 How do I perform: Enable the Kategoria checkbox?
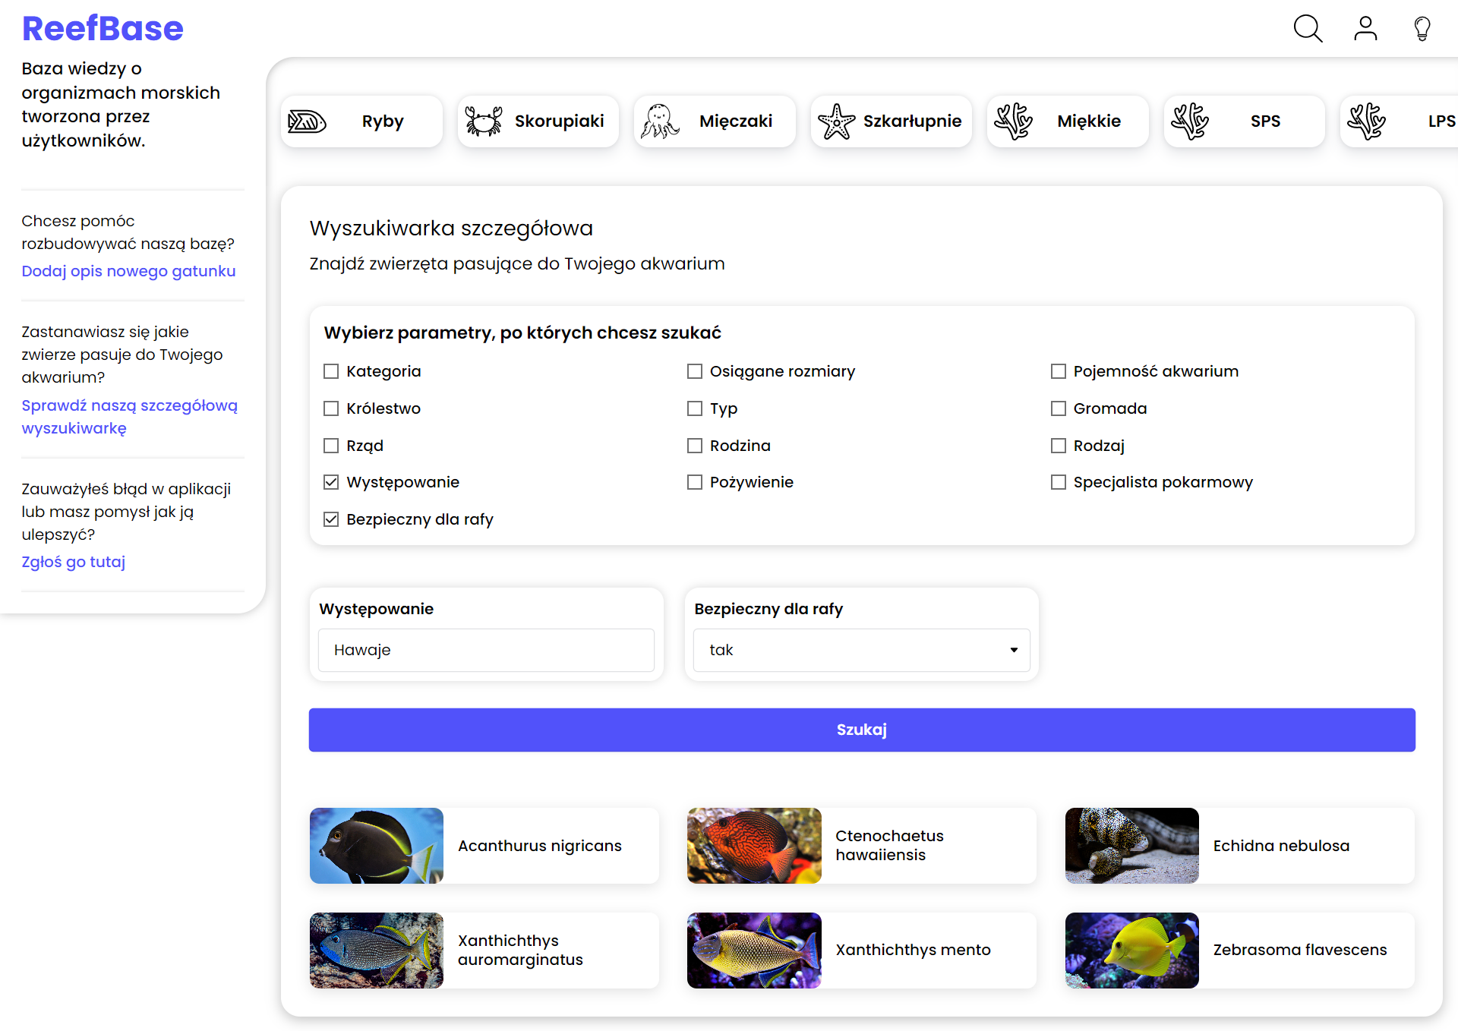(x=330, y=371)
